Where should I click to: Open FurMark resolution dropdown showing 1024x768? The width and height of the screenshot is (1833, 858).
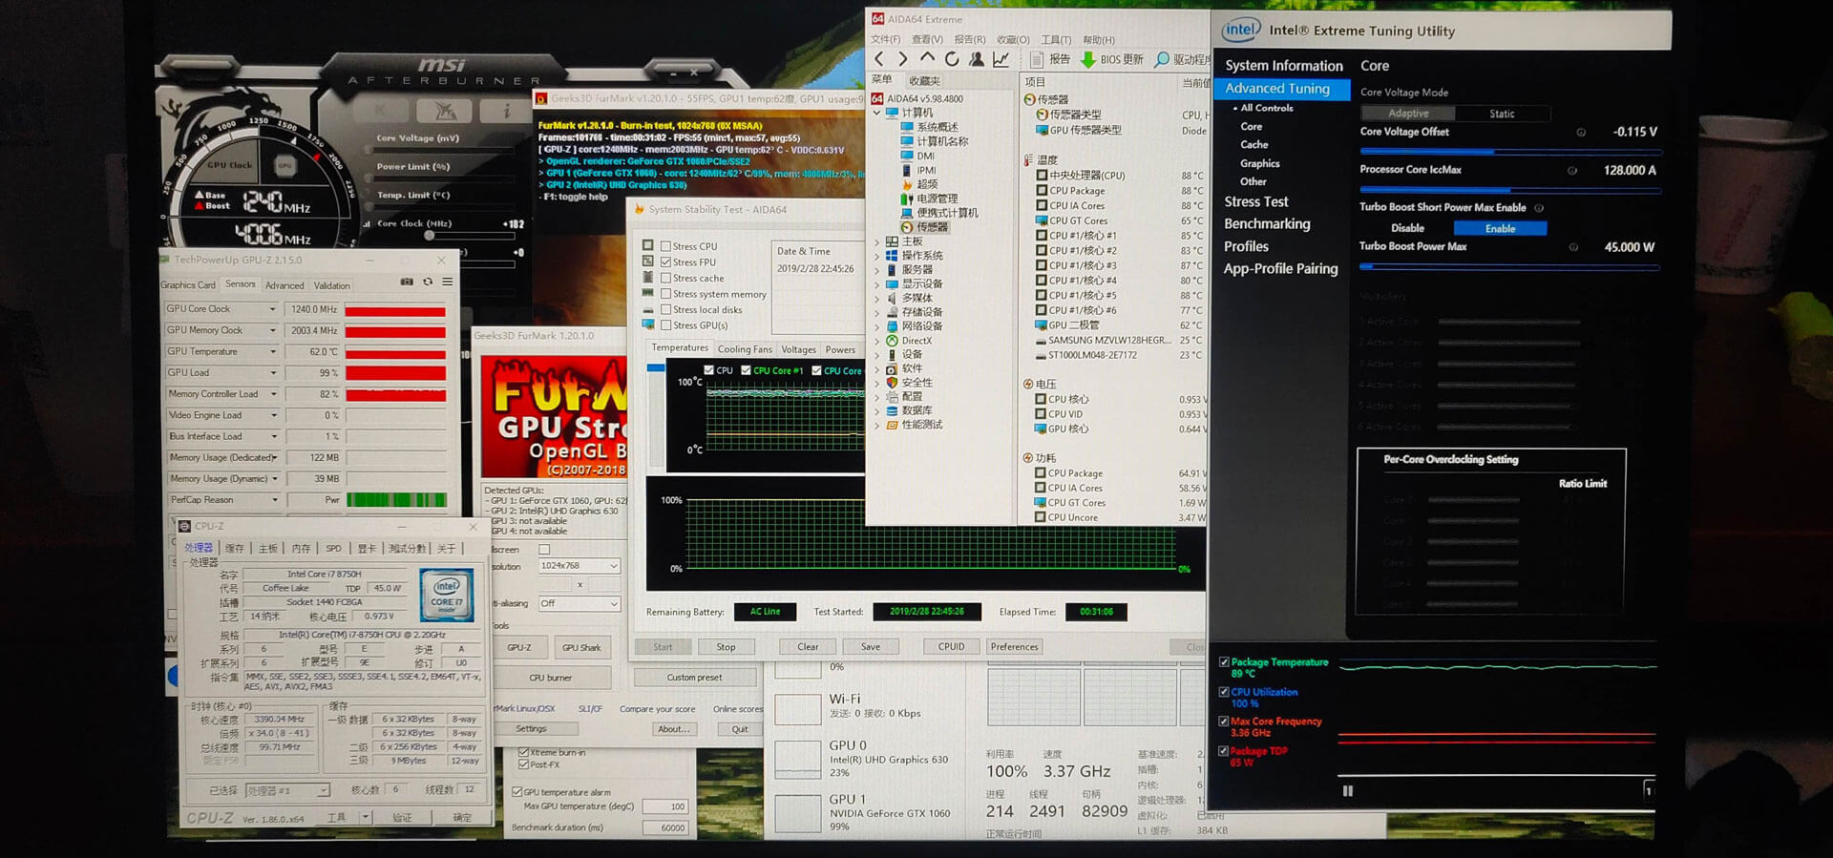[579, 566]
